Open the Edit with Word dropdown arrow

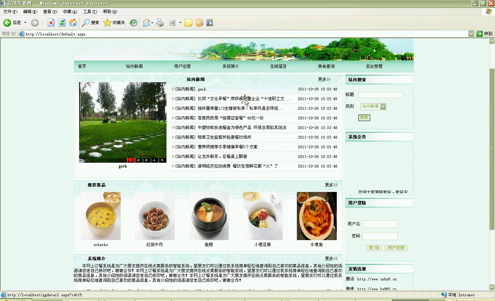click(180, 23)
